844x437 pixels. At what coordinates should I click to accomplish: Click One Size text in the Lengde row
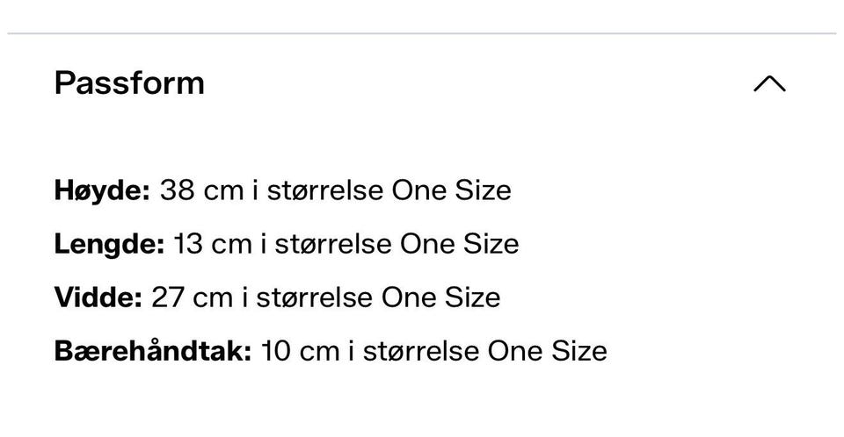(x=459, y=245)
